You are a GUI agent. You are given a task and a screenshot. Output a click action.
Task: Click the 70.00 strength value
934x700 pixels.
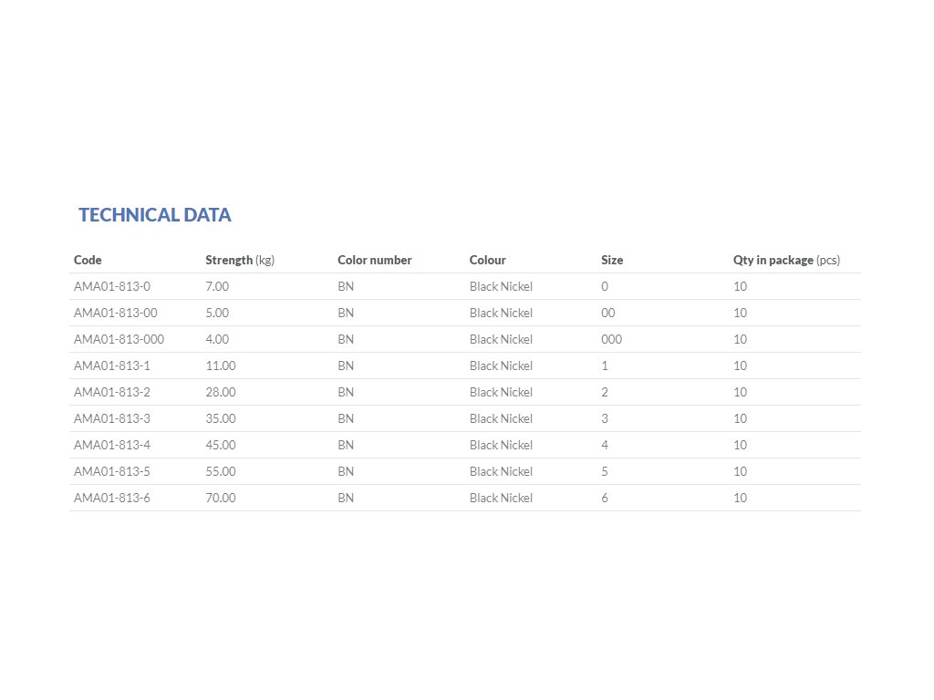pyautogui.click(x=220, y=498)
